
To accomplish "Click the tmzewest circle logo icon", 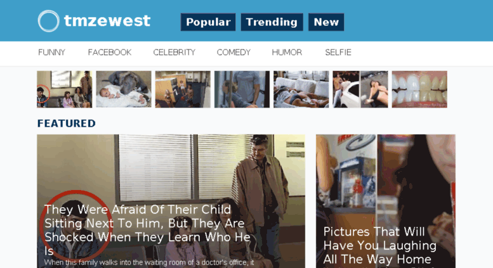I will 48,21.
